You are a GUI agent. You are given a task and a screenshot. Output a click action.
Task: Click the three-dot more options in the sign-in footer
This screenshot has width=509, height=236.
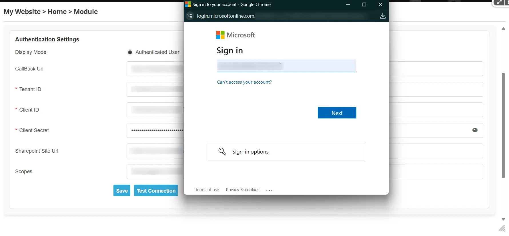click(x=269, y=190)
